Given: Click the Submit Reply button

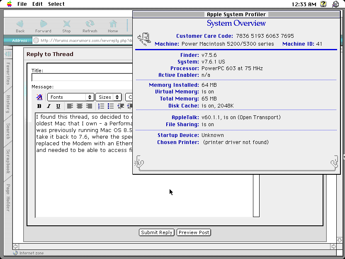Looking at the screenshot, I should pos(157,232).
